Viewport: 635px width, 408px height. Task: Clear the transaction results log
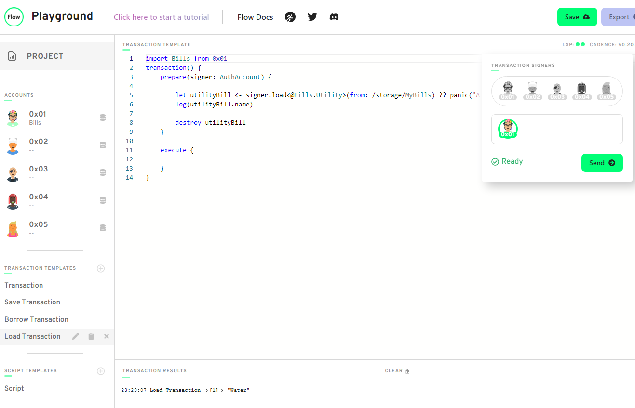point(397,371)
